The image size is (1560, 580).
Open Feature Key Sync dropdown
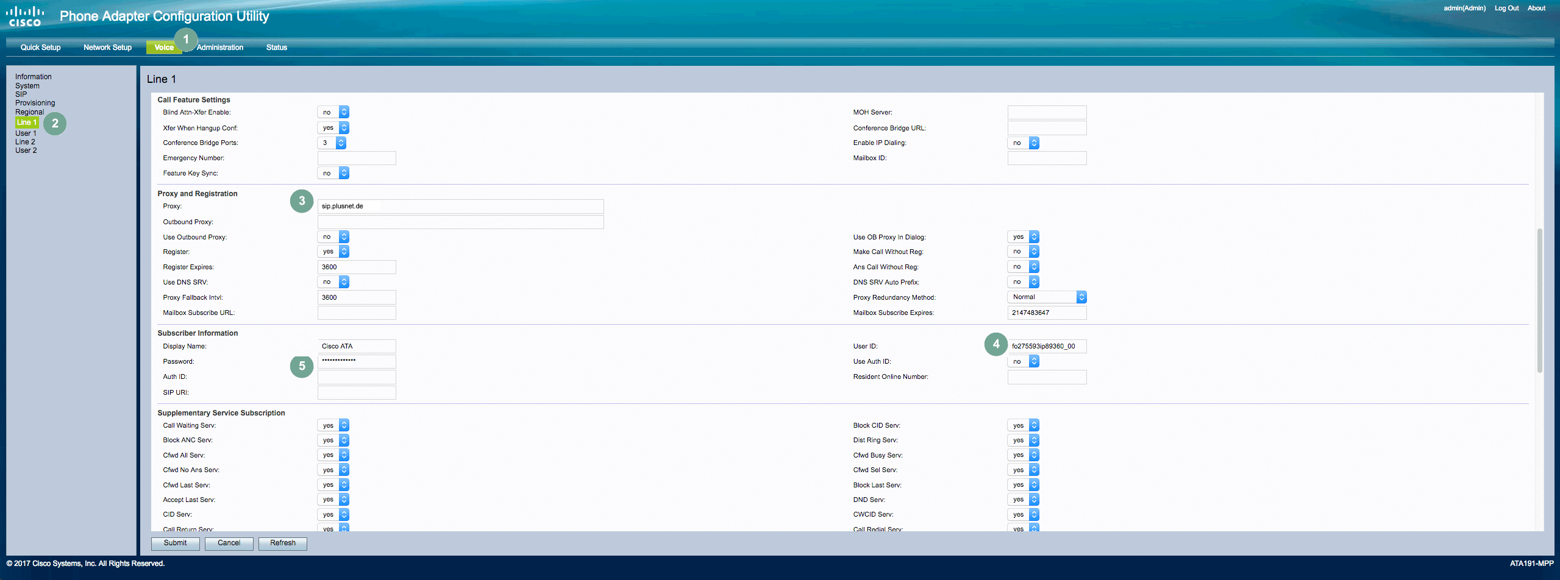tap(333, 173)
